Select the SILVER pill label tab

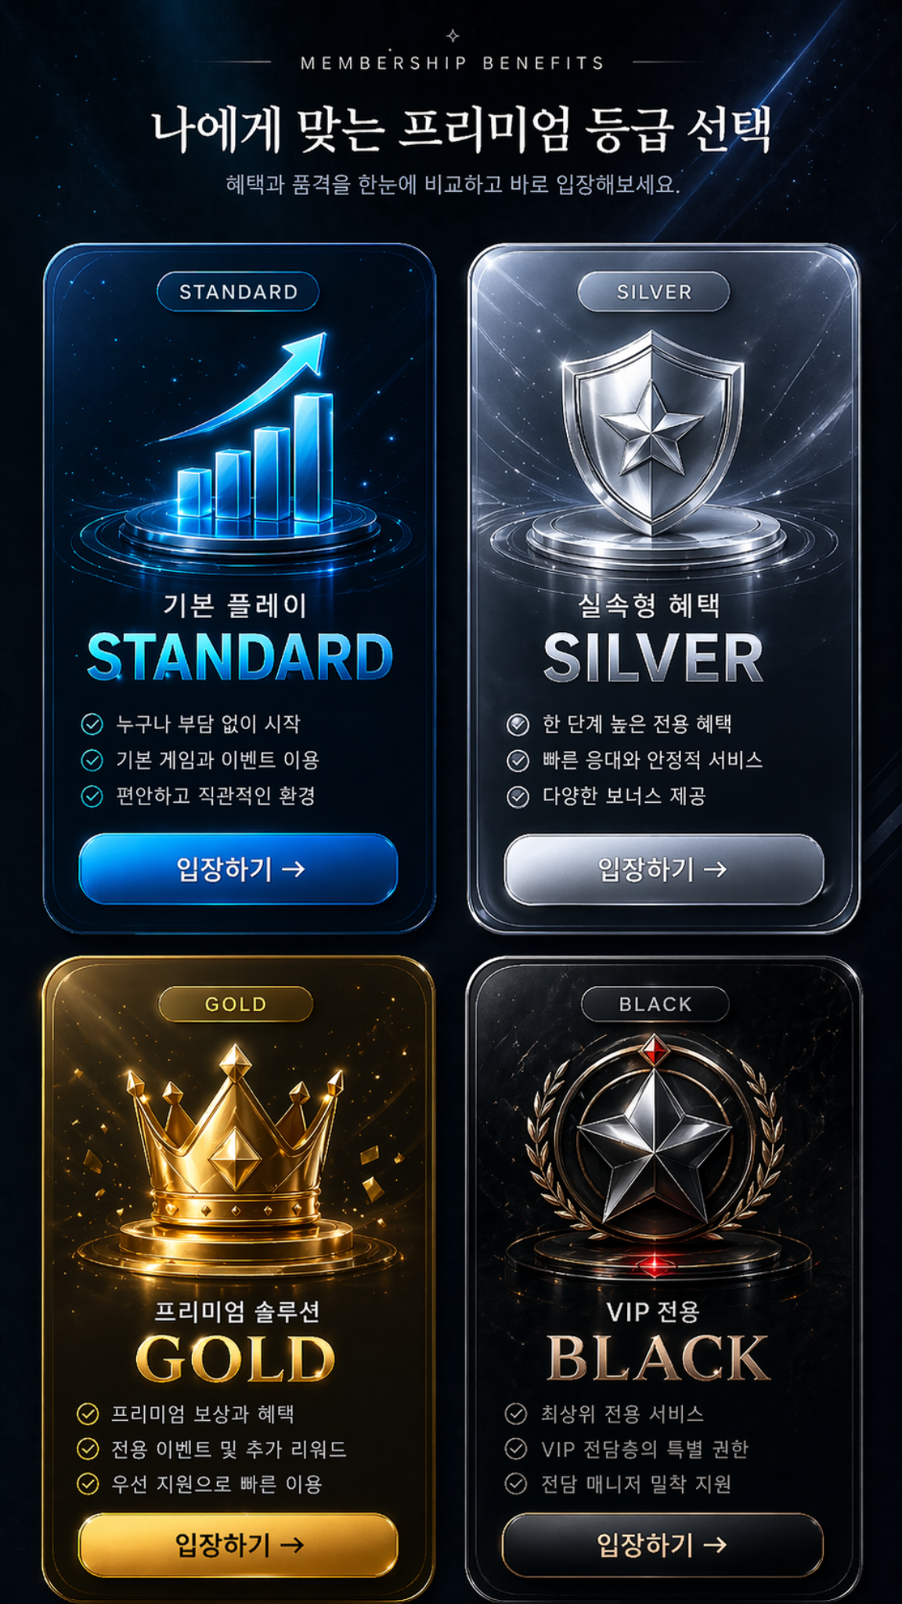click(654, 292)
